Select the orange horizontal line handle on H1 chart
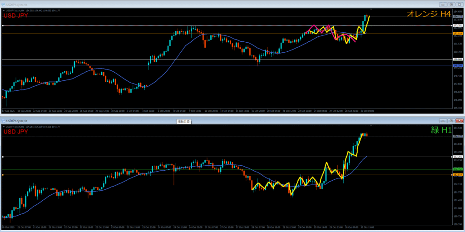 [x=3, y=175]
